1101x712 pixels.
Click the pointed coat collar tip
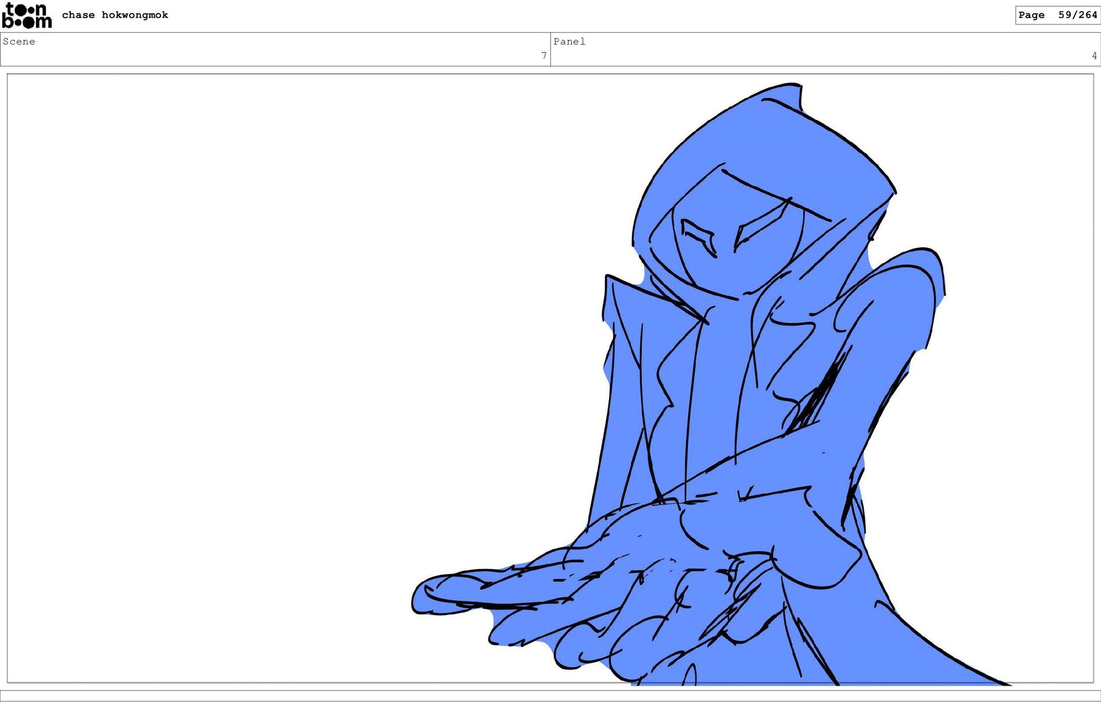pos(608,278)
